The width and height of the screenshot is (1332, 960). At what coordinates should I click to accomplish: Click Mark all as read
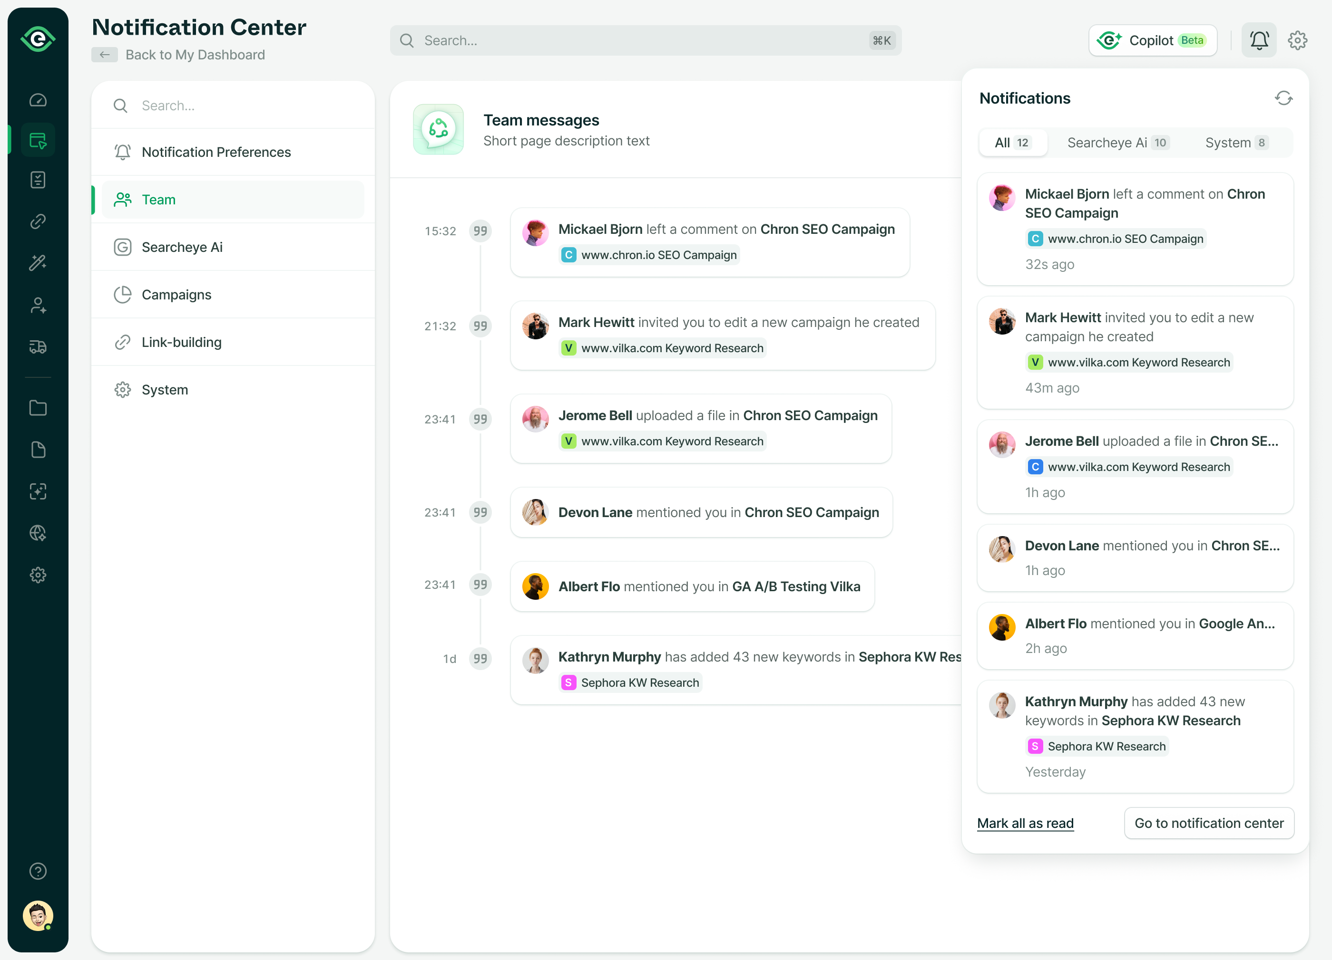pyautogui.click(x=1025, y=823)
